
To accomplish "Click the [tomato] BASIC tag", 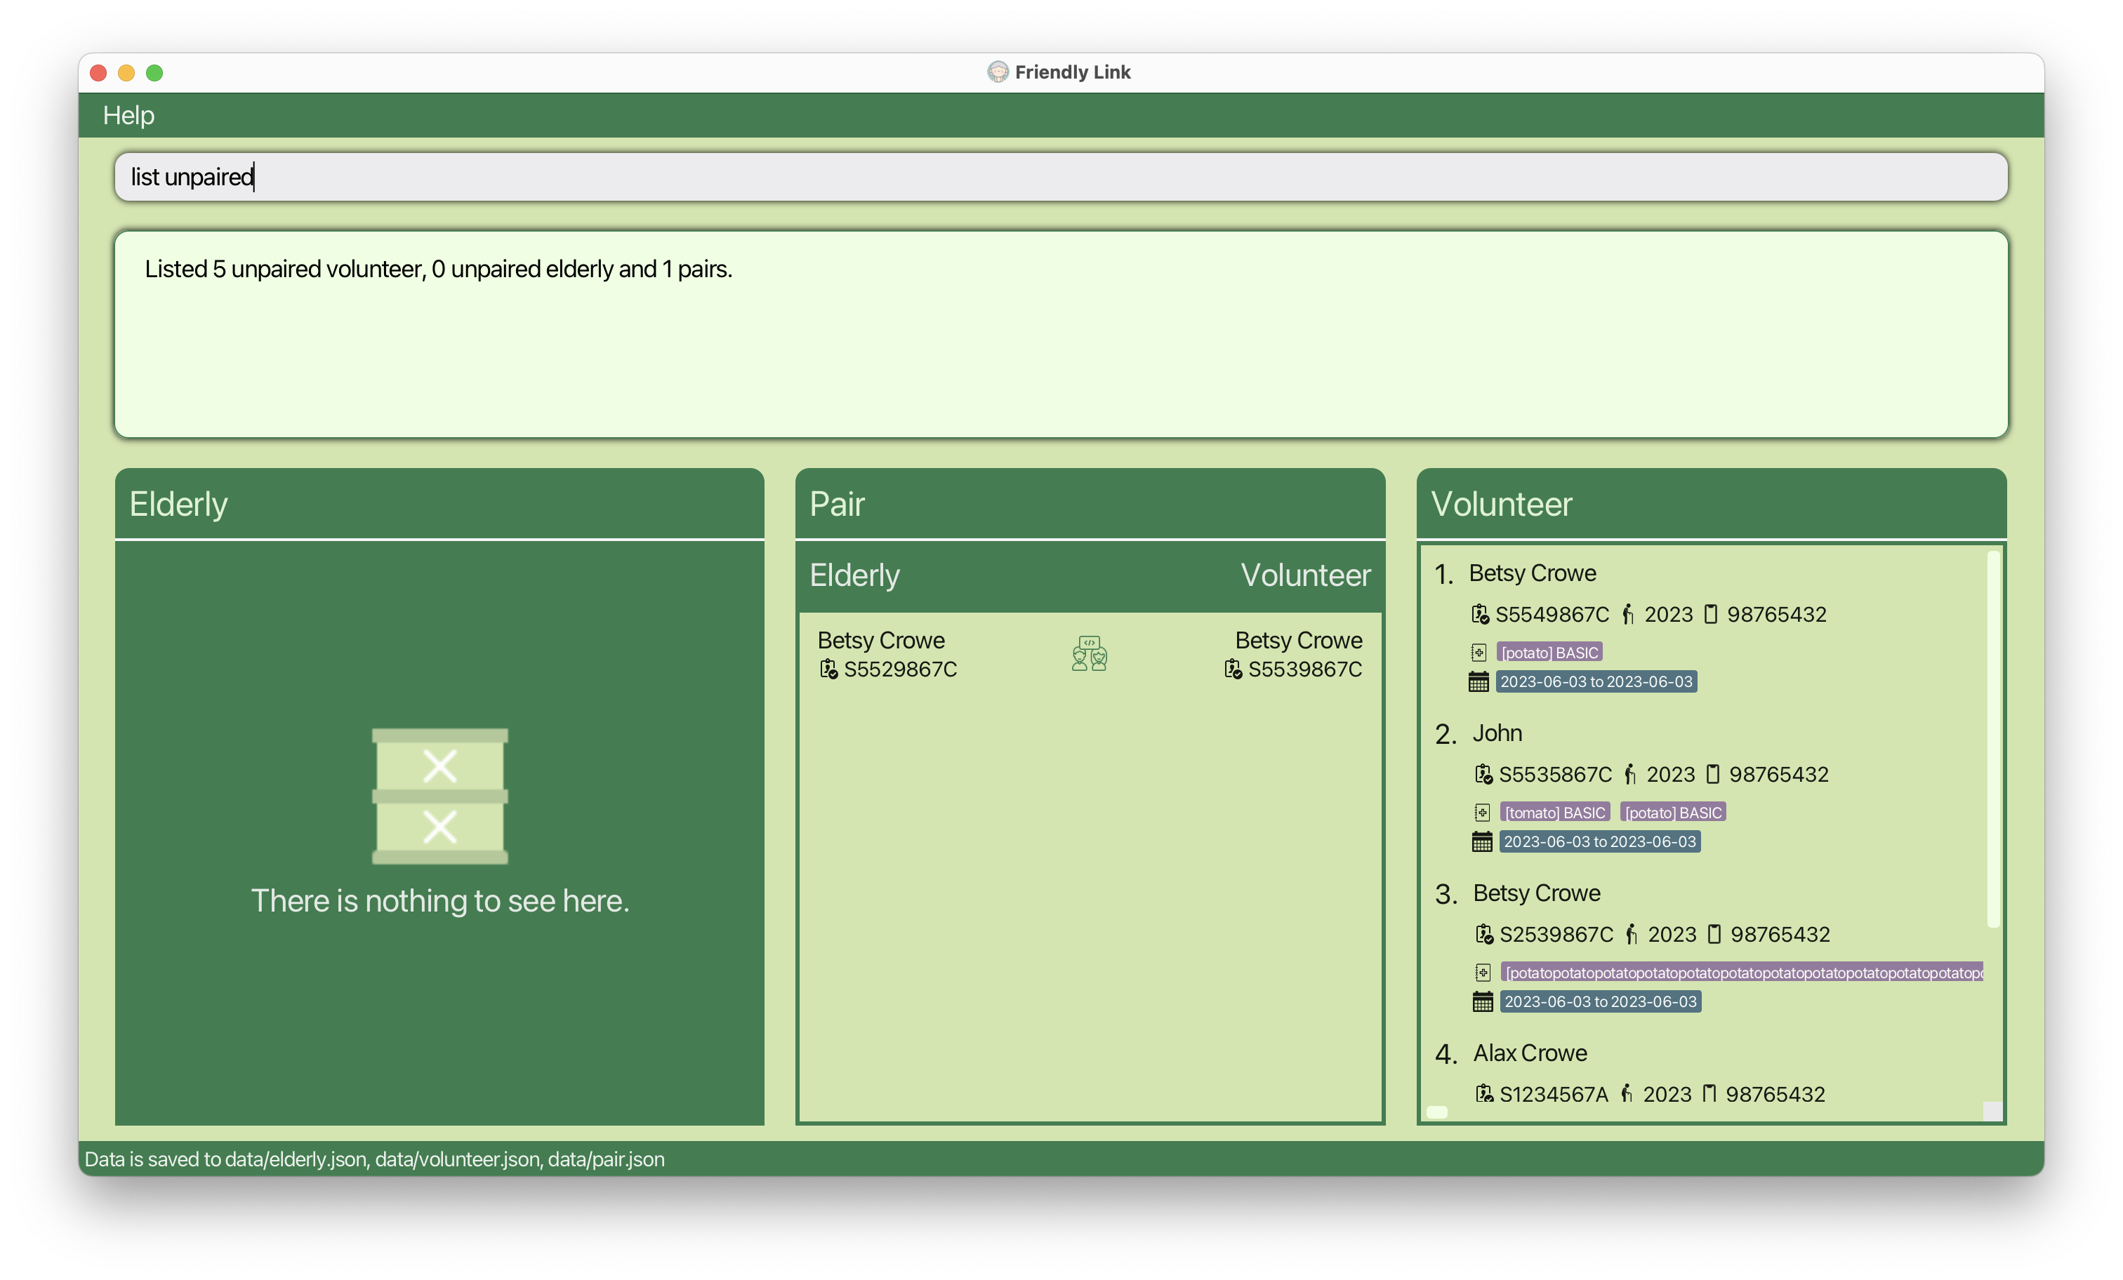I will 1554,812.
